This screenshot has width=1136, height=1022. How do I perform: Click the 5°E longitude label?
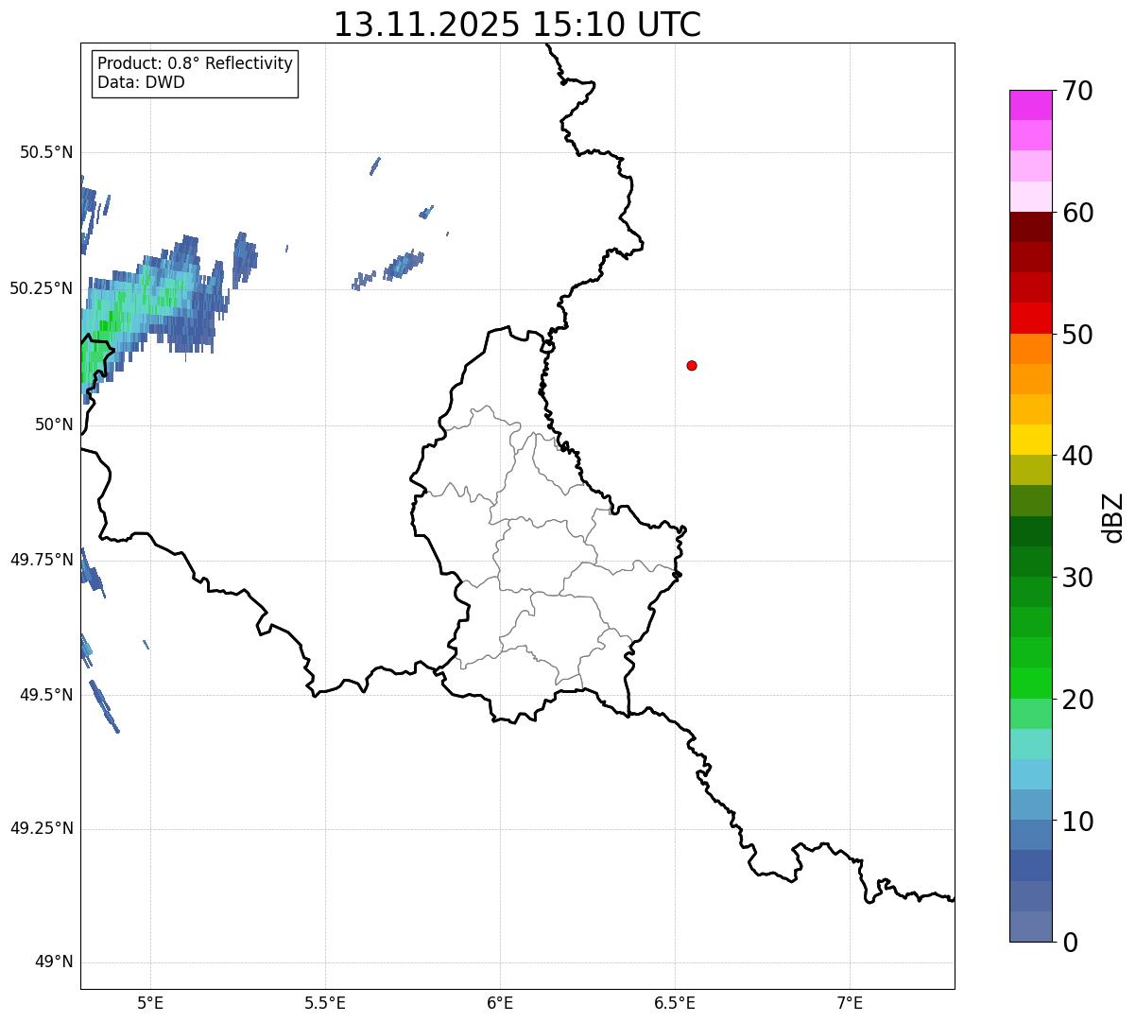pyautogui.click(x=150, y=1003)
